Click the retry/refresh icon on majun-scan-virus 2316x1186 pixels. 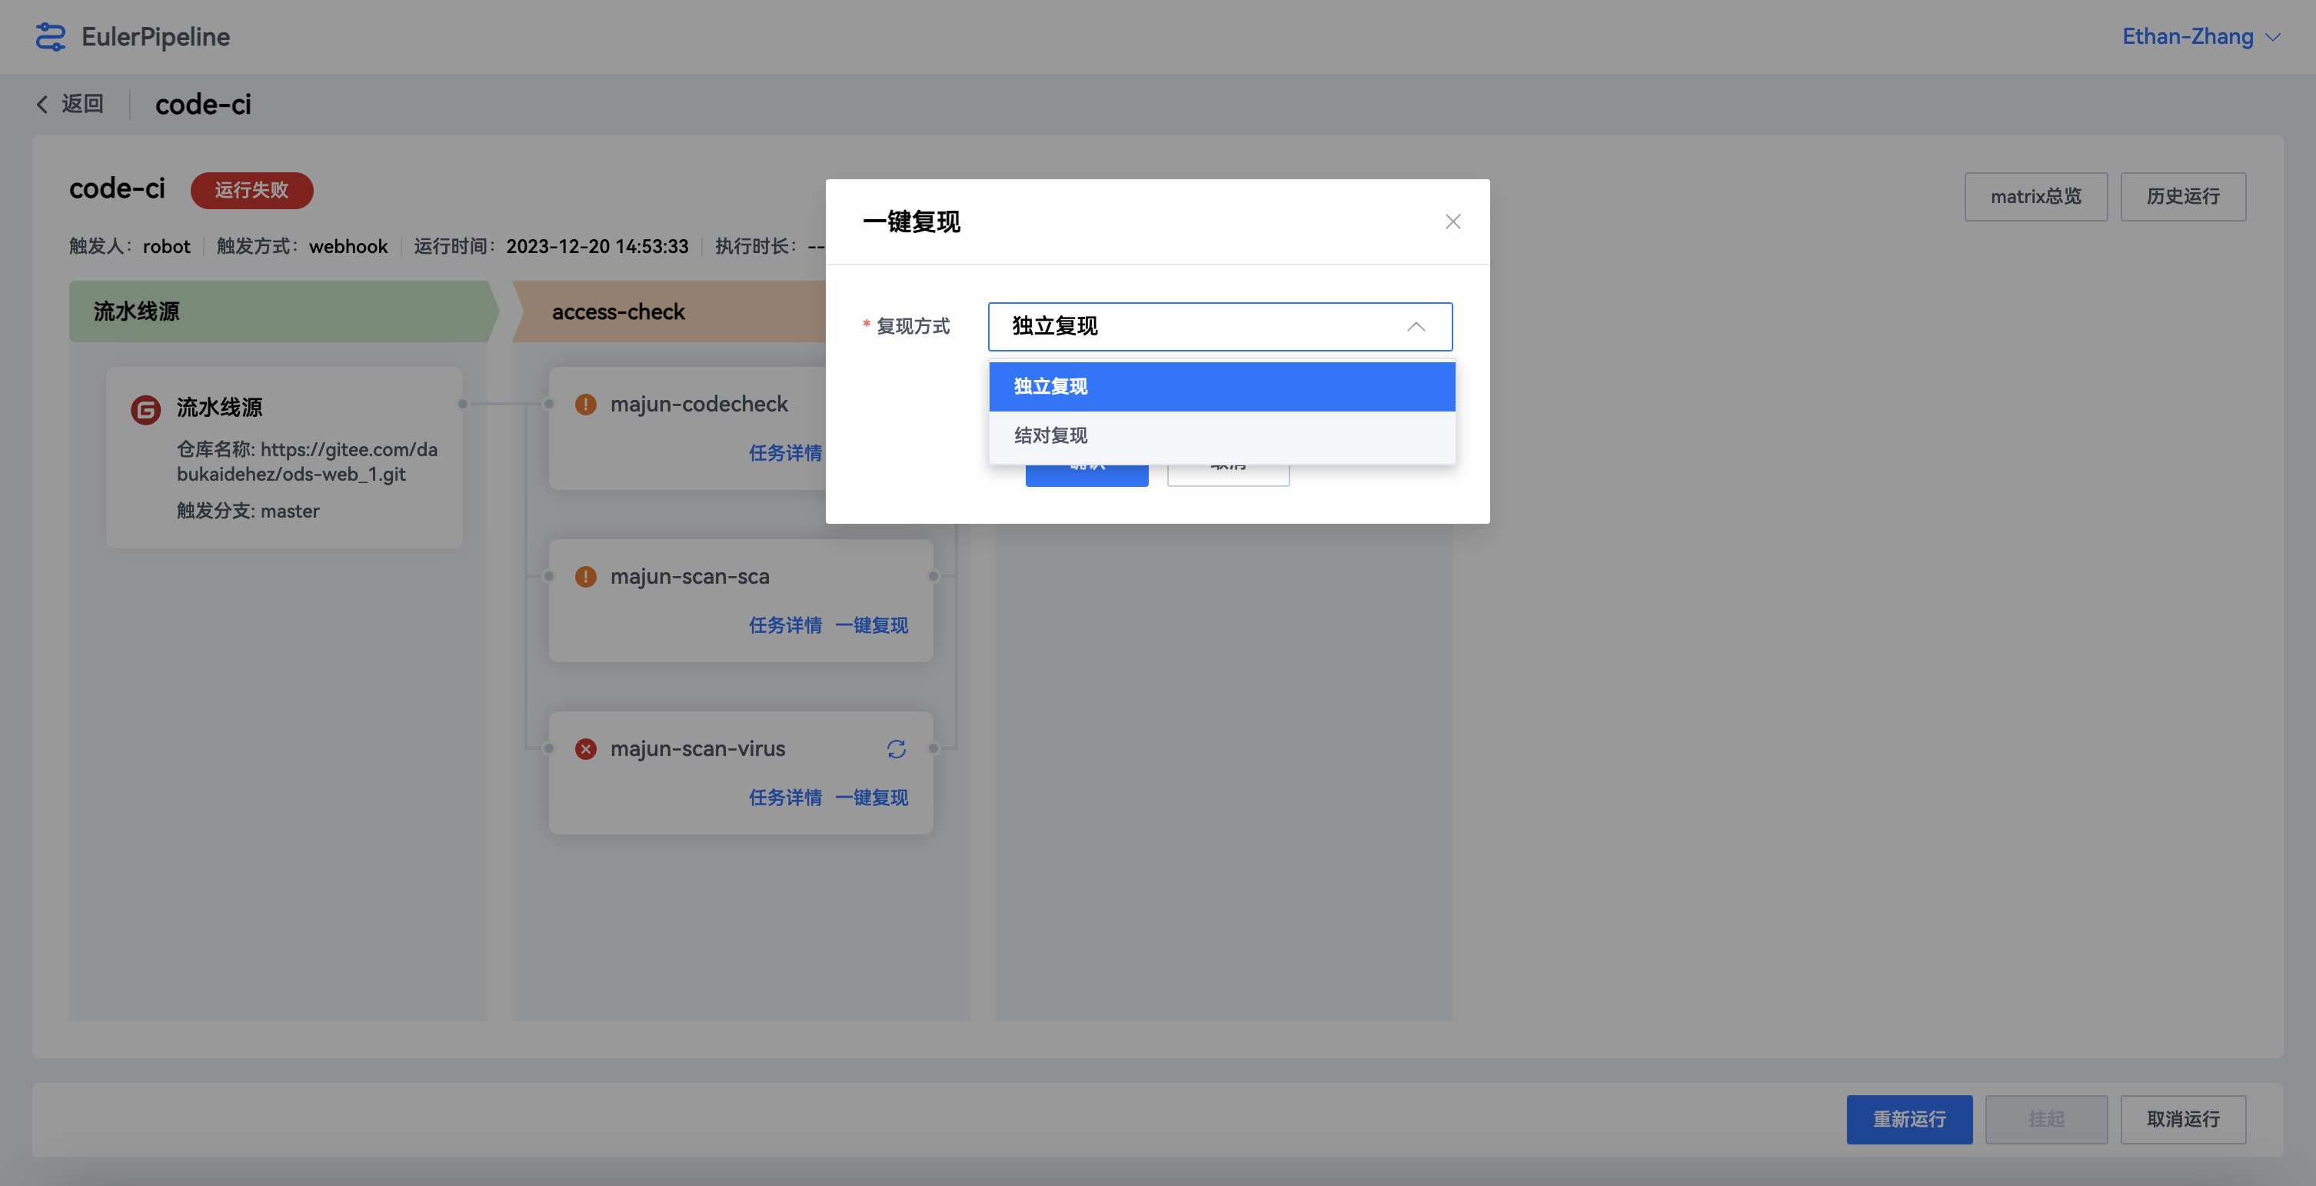click(897, 748)
